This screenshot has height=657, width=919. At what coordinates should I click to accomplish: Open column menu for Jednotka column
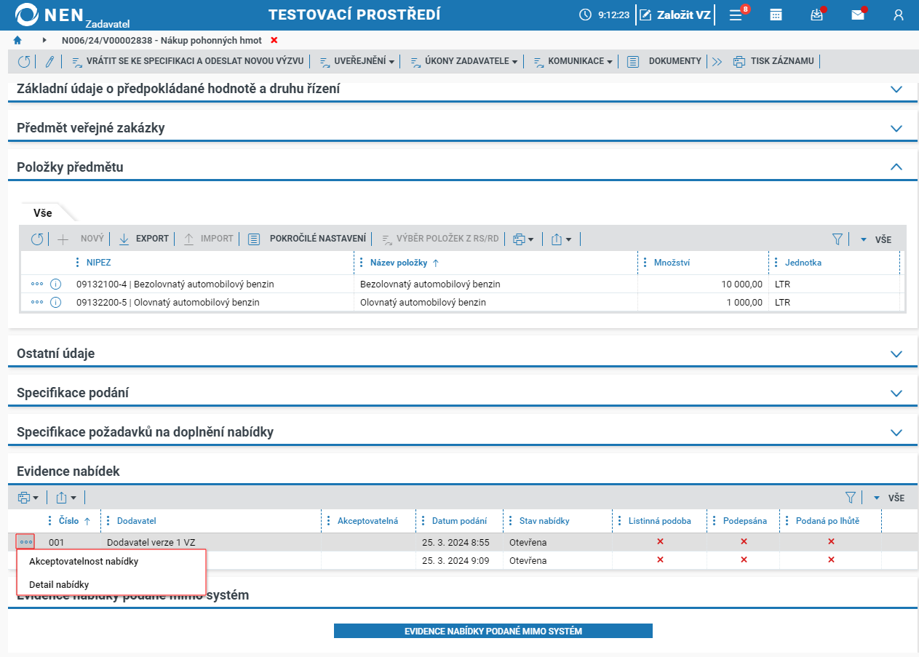pyautogui.click(x=776, y=263)
